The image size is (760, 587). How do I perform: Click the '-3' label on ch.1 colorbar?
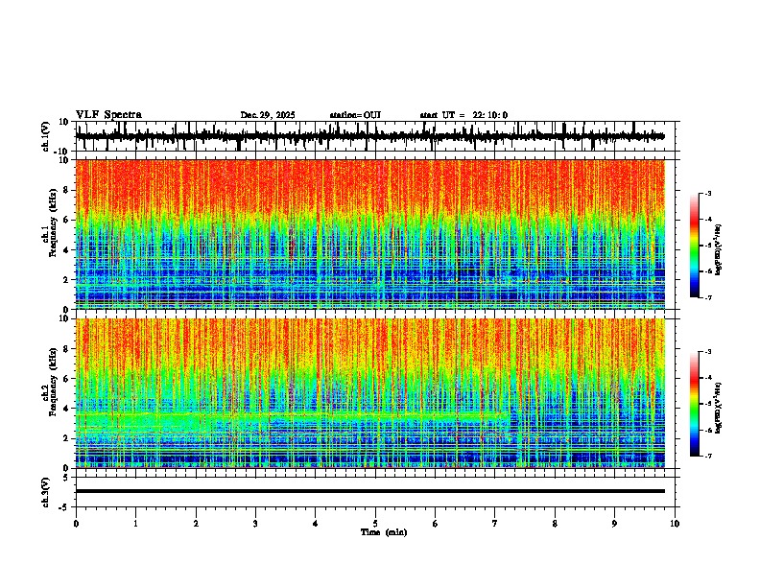tap(707, 193)
